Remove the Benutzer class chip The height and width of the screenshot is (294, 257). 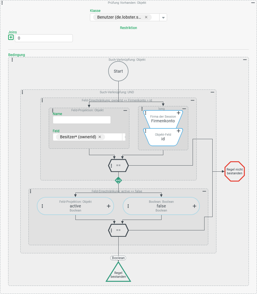coord(146,17)
